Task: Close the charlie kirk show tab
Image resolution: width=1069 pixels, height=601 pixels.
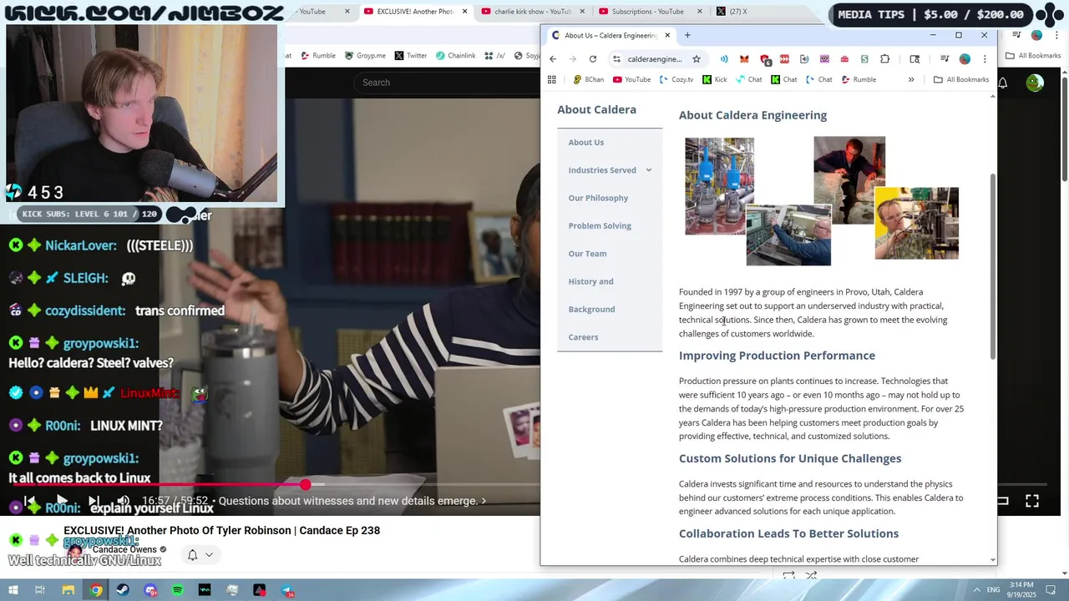Action: 582,12
